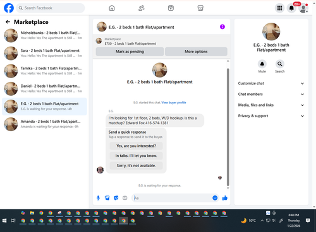Click Mark as pending button
Image resolution: width=316 pixels, height=232 pixels.
130,52
